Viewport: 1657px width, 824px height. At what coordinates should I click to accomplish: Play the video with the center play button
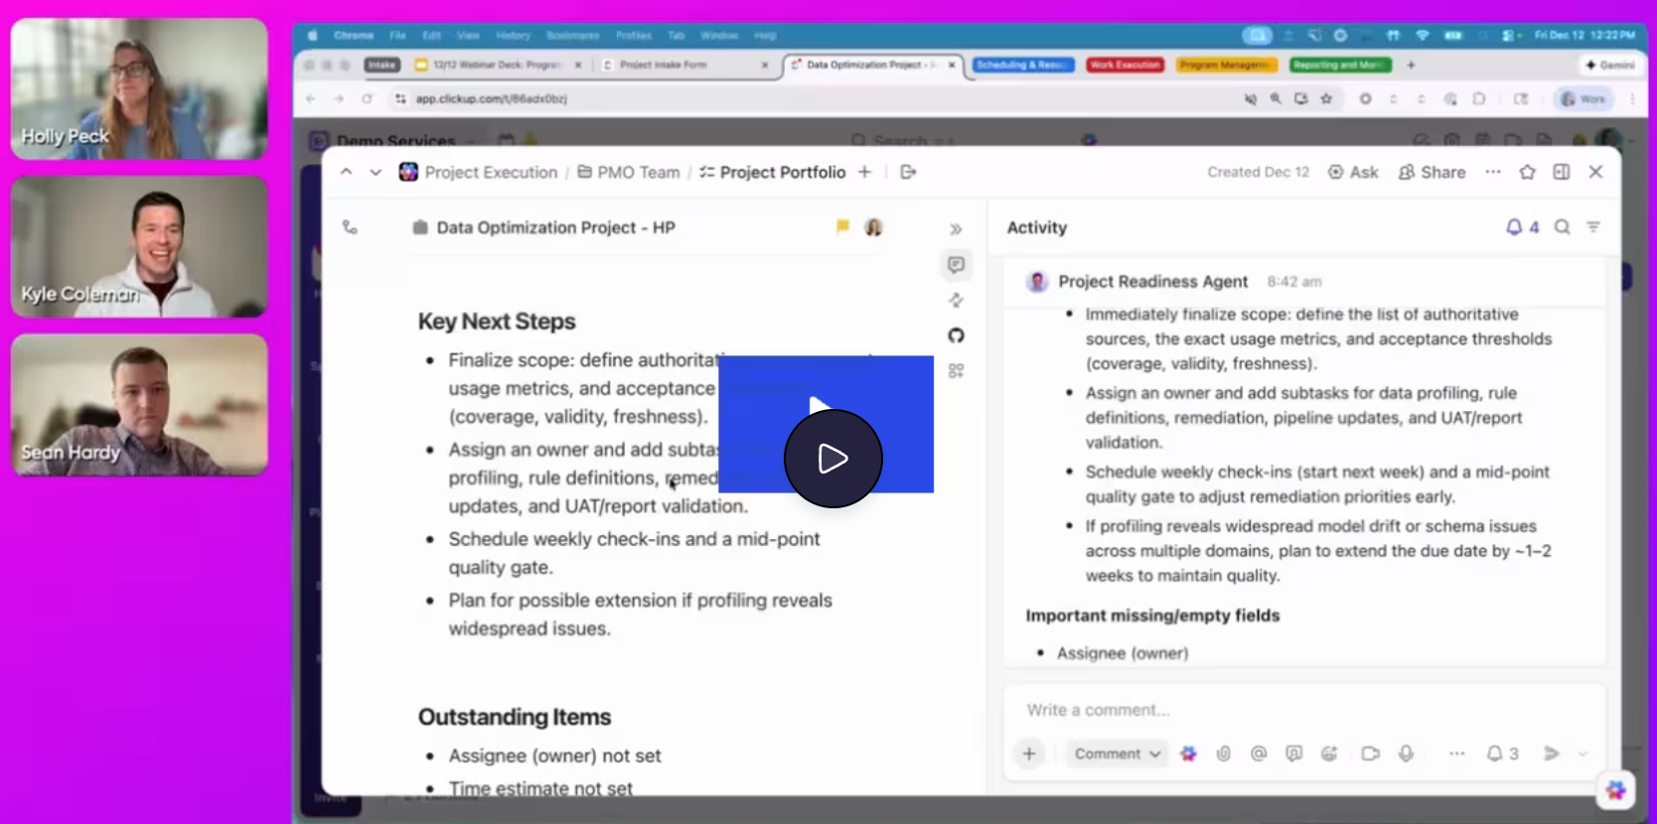832,458
